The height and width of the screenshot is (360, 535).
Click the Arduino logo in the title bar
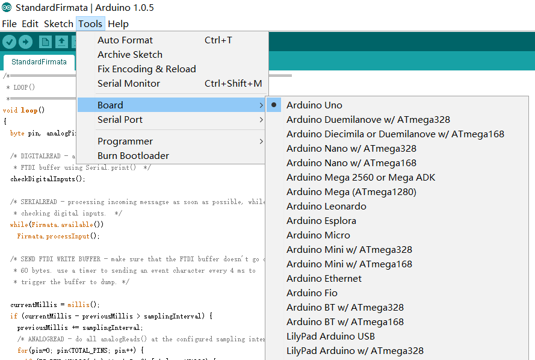pyautogui.click(x=7, y=8)
